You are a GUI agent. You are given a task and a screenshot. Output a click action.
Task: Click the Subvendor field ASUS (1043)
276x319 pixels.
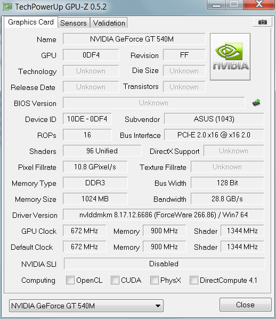[x=214, y=119]
